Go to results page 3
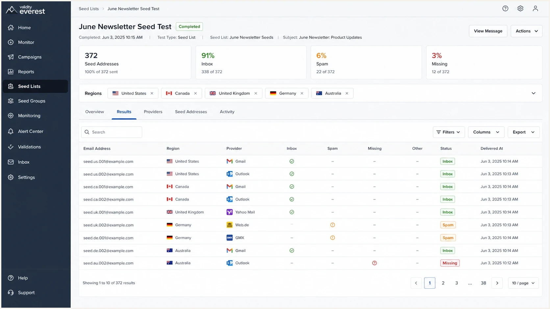 [x=457, y=283]
